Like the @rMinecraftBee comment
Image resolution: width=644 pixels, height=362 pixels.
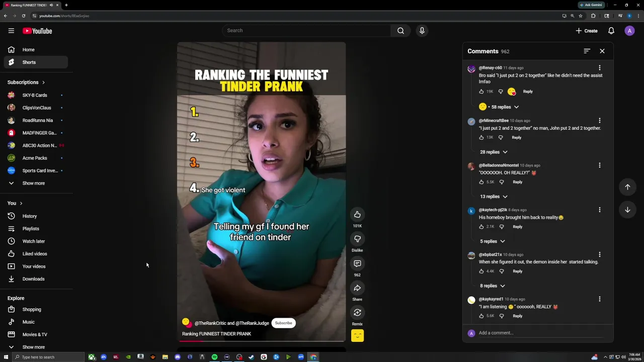(481, 137)
